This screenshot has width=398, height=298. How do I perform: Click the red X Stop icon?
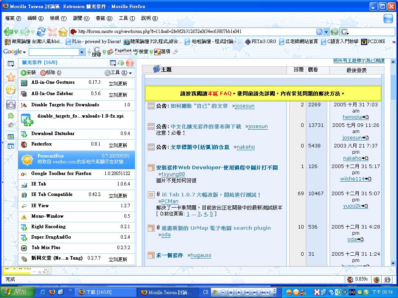(x=52, y=32)
